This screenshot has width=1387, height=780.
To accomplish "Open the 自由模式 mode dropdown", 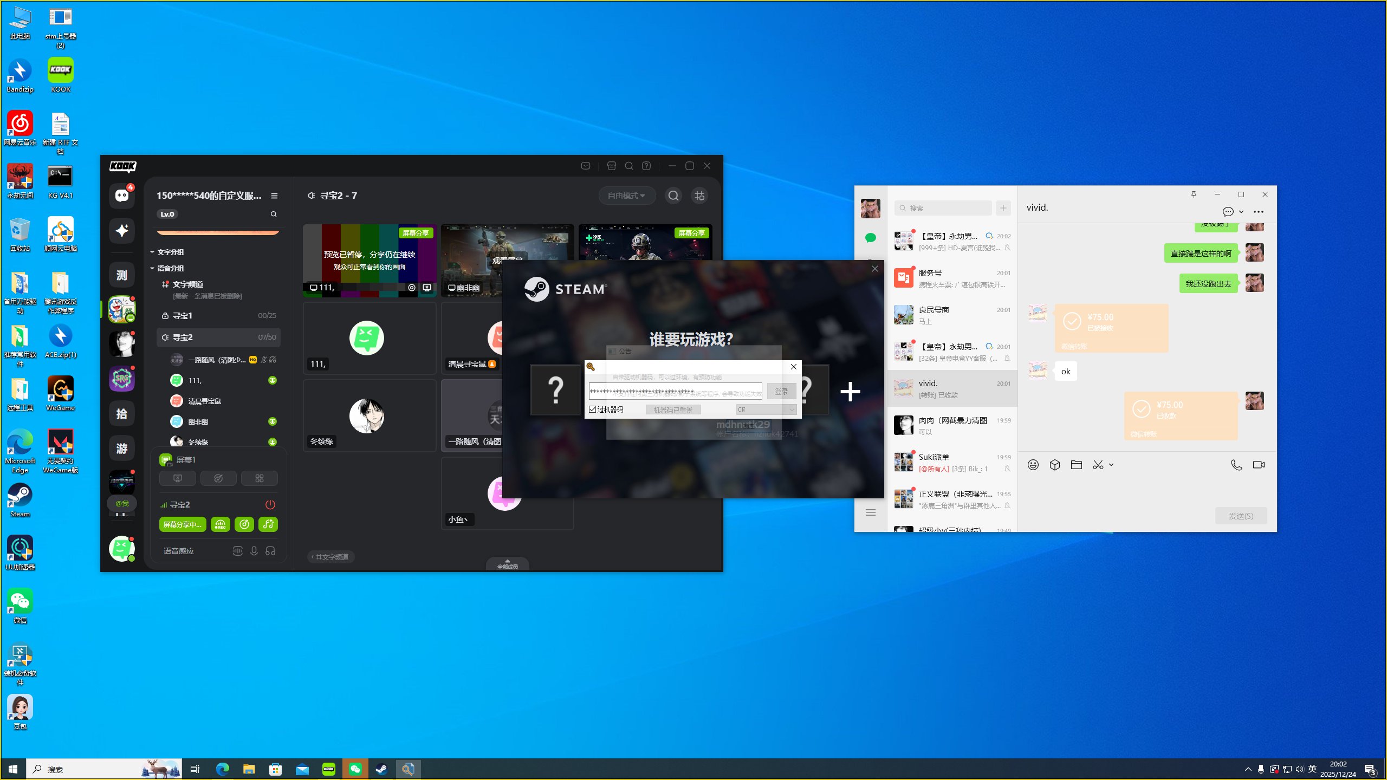I will click(x=626, y=196).
